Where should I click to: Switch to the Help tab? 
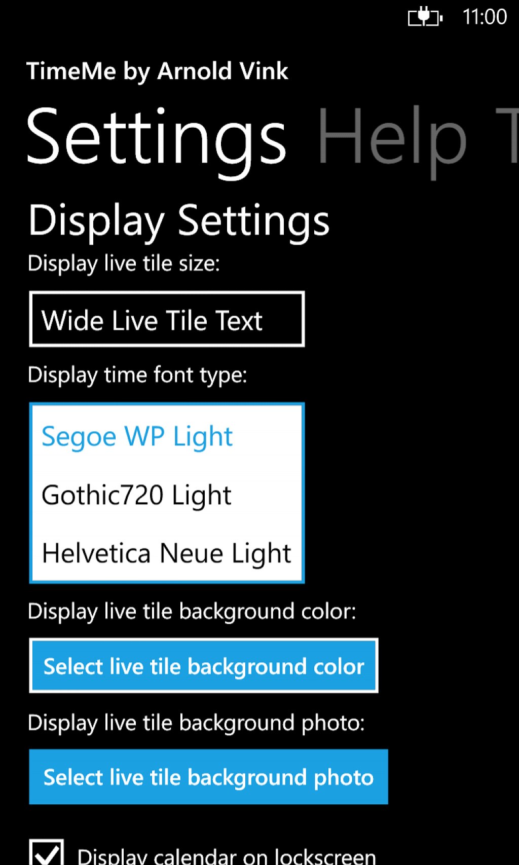pyautogui.click(x=392, y=137)
